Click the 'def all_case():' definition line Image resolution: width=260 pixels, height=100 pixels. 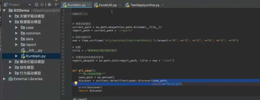84,71
